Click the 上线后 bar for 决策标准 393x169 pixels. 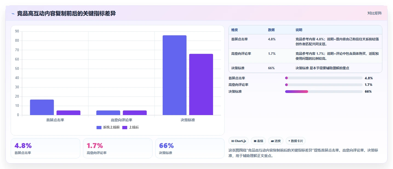coord(201,84)
